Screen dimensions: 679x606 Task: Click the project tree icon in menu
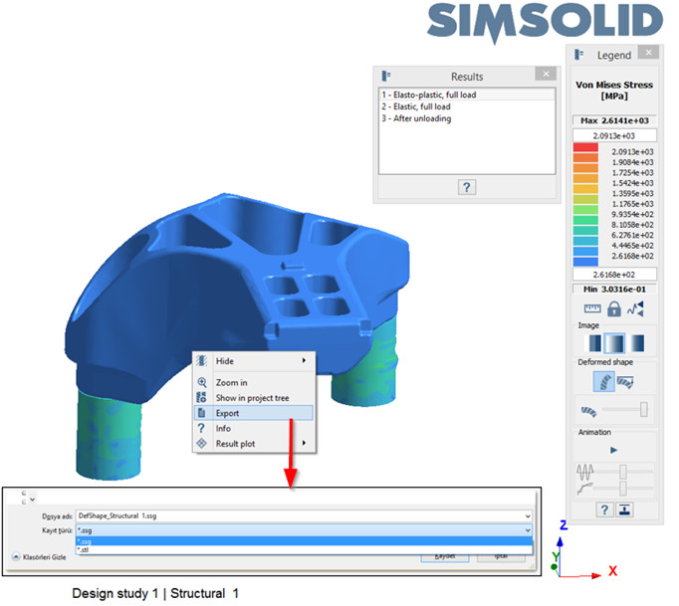click(201, 397)
